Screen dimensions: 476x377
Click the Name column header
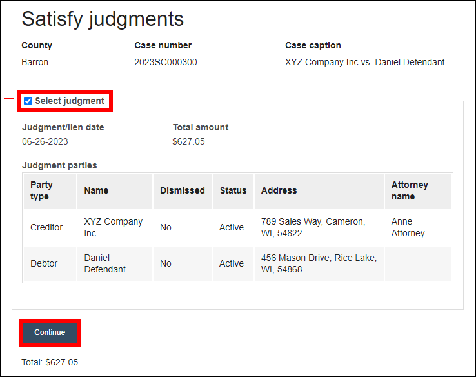pos(96,190)
